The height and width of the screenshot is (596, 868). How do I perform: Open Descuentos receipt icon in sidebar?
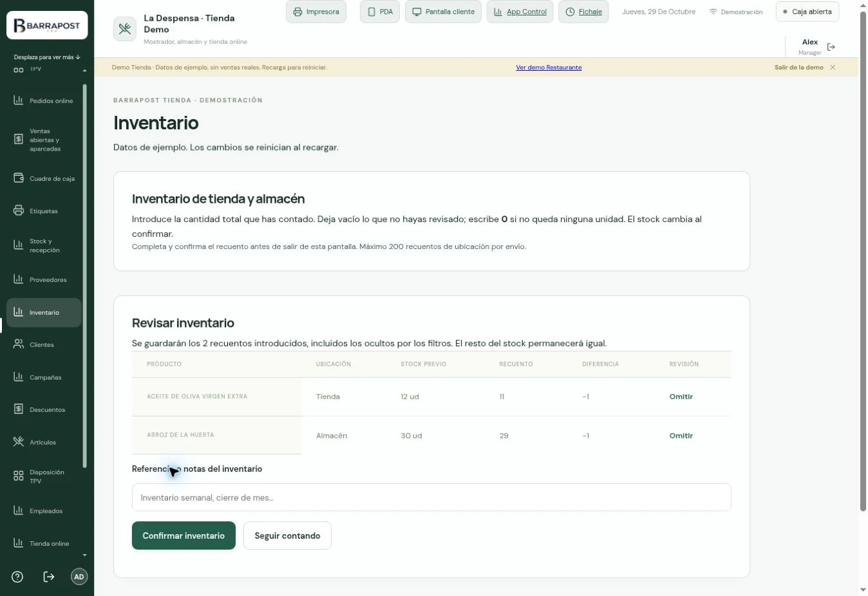[19, 409]
